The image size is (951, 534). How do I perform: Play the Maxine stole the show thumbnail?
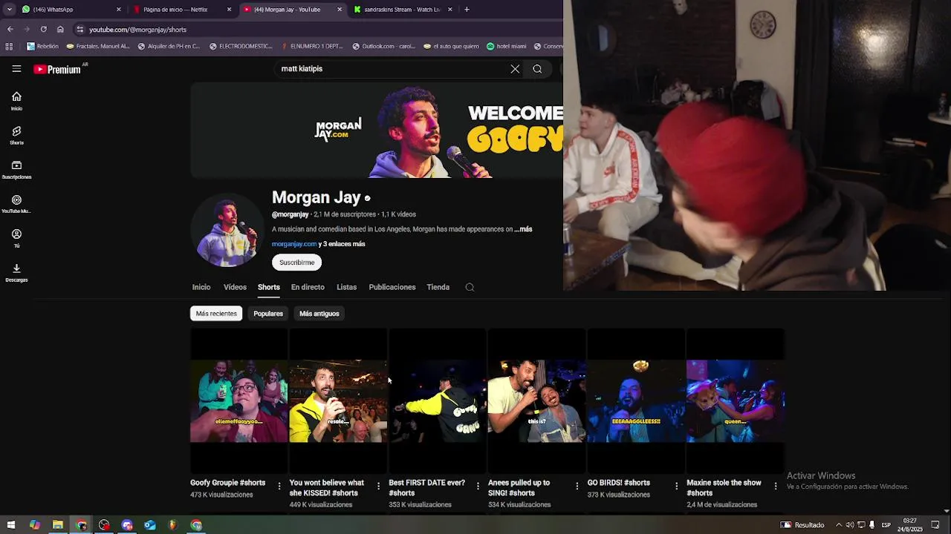tap(735, 400)
